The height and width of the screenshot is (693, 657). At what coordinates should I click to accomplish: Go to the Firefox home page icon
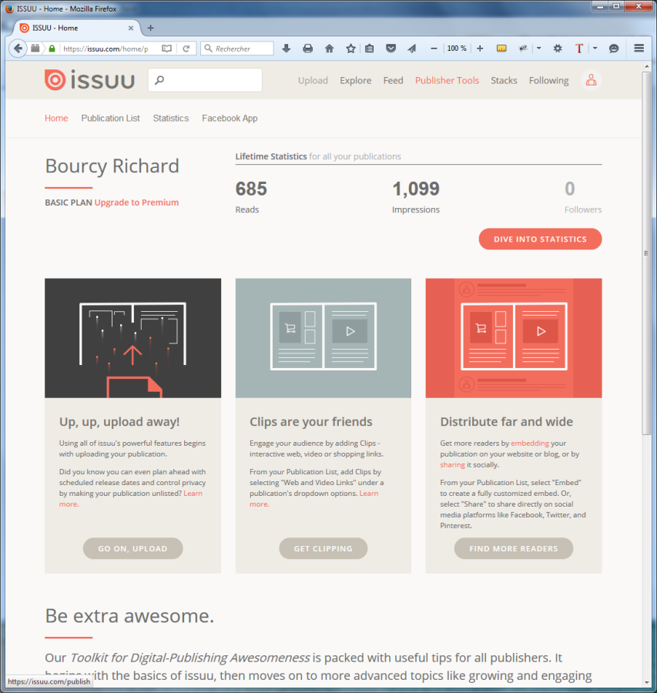point(330,49)
